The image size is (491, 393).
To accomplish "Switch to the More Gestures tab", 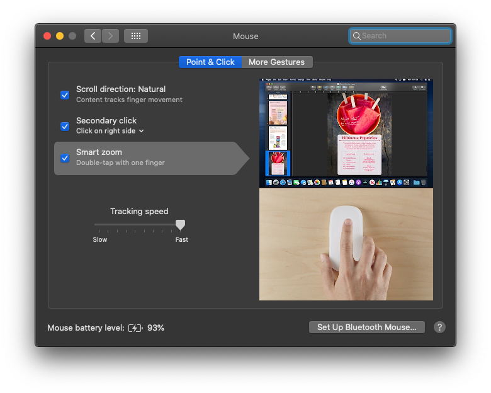I will (x=276, y=62).
